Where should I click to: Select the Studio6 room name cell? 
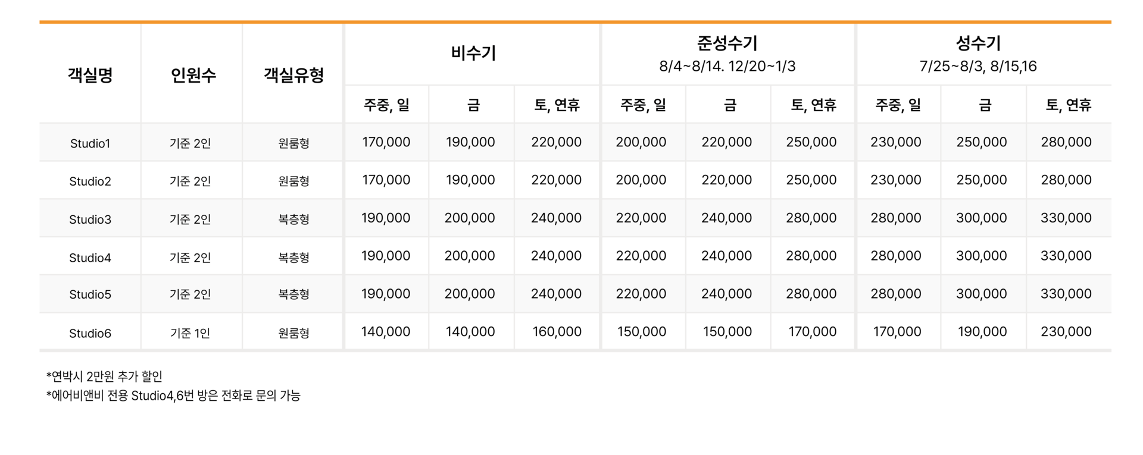coord(90,333)
